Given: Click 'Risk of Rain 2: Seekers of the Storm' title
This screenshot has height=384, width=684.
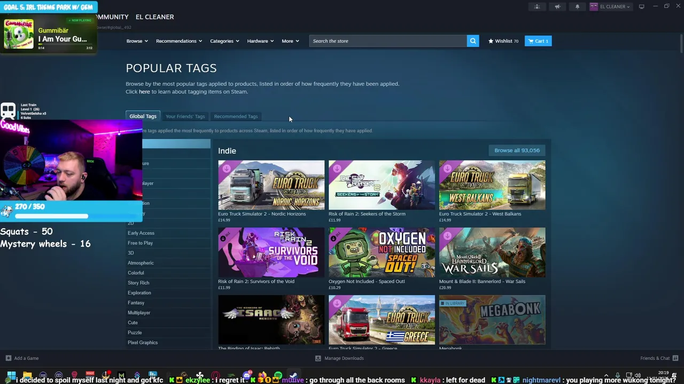Looking at the screenshot, I should click(x=367, y=214).
